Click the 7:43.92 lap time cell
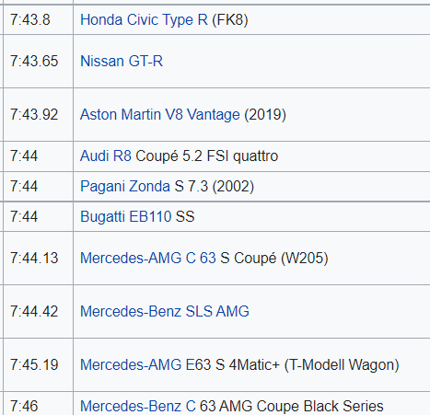The image size is (430, 415). (x=38, y=115)
